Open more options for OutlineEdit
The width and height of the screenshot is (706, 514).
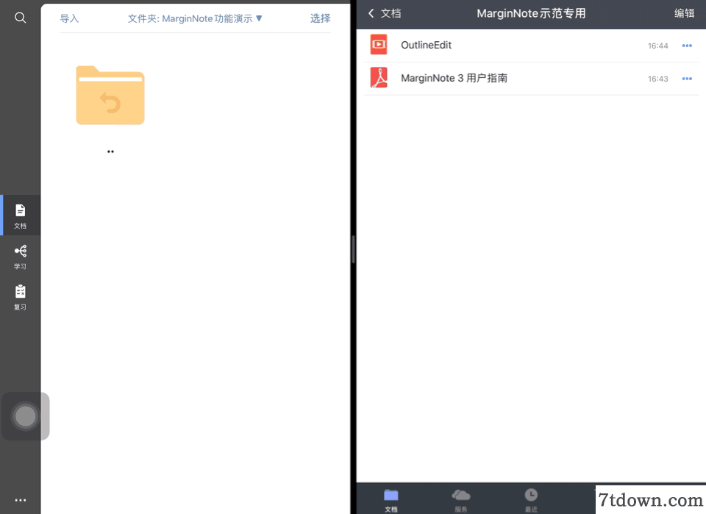click(x=687, y=46)
